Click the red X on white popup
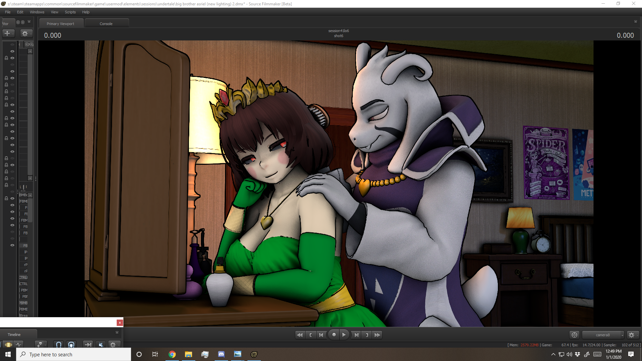 click(x=120, y=323)
